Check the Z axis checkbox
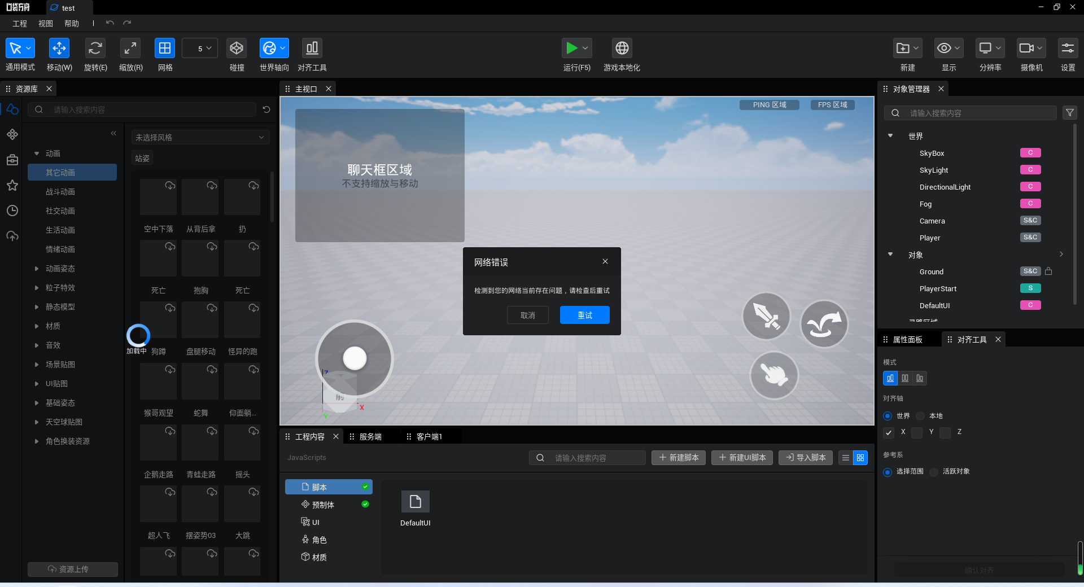Viewport: 1084px width, 587px height. coord(945,432)
